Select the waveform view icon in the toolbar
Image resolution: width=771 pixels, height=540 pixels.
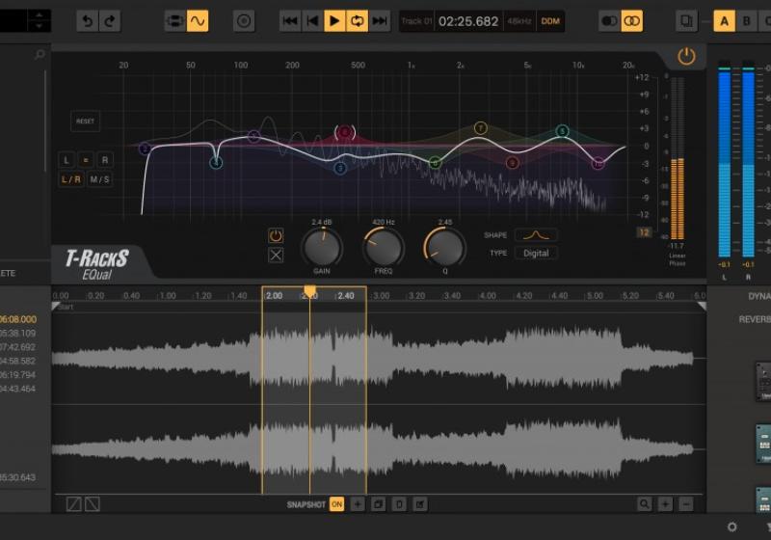click(197, 20)
